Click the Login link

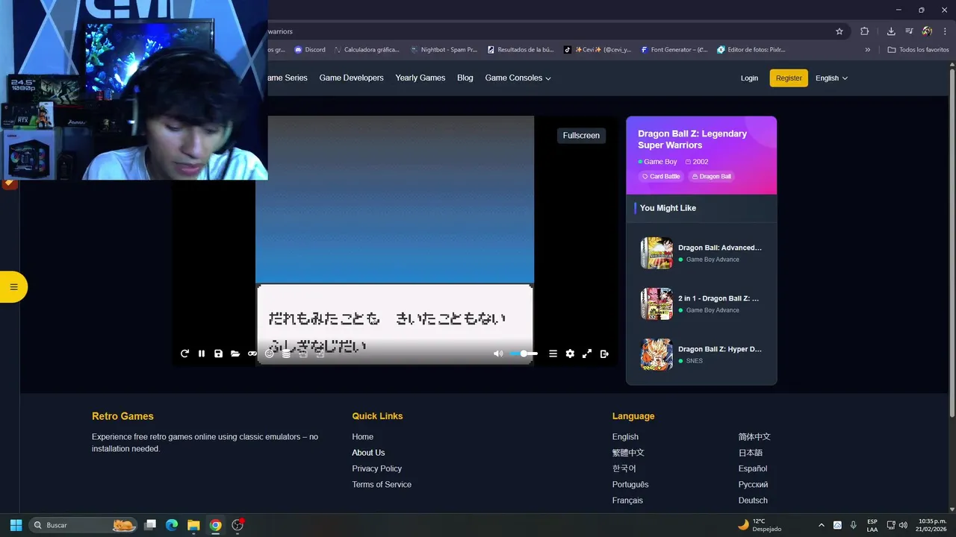point(749,78)
